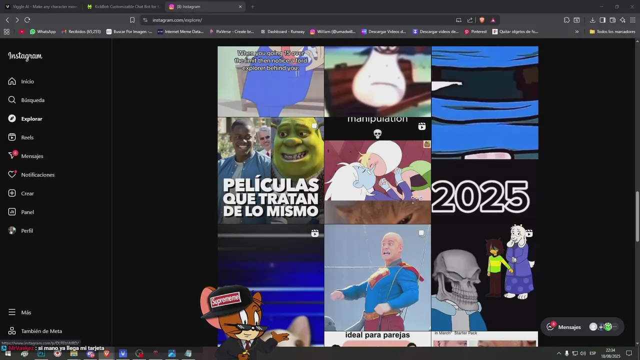Open Brave browser taskbar icon
Image resolution: width=640 pixels, height=360 pixels.
point(106,353)
